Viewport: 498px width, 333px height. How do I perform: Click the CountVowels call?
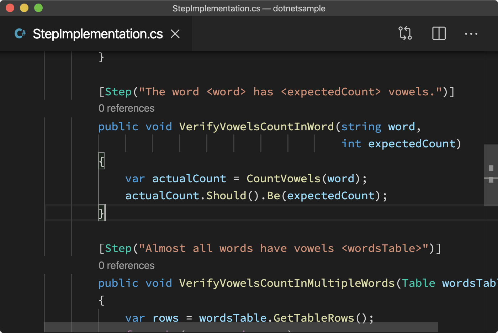point(284,179)
